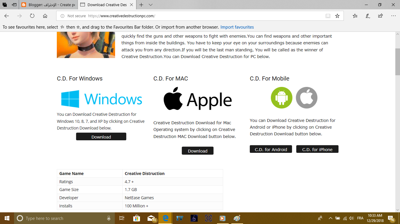Image resolution: width=400 pixels, height=224 pixels.
Task: Click the Not secure site info icon
Action: [62, 16]
